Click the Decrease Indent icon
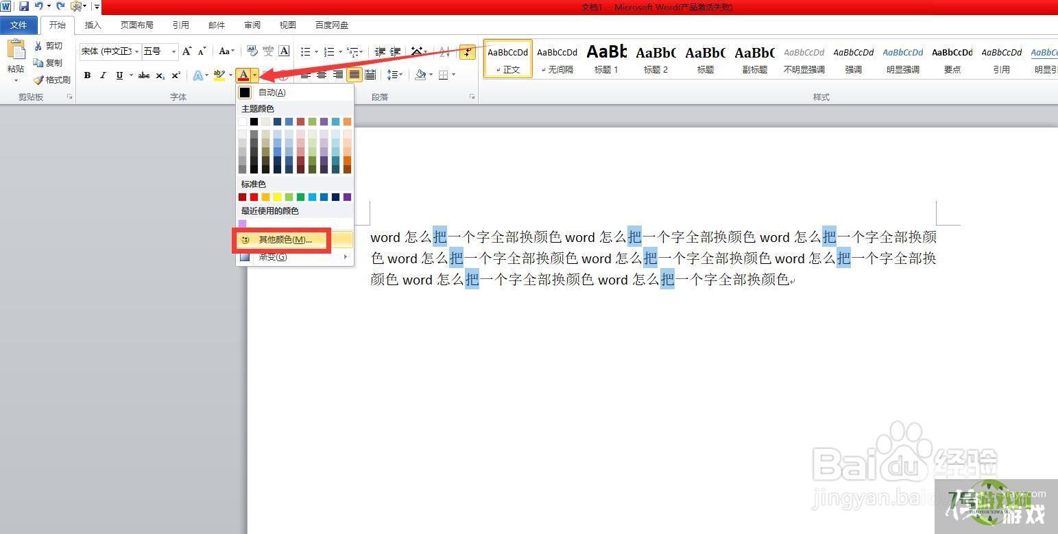Image resolution: width=1058 pixels, height=534 pixels. click(x=380, y=51)
